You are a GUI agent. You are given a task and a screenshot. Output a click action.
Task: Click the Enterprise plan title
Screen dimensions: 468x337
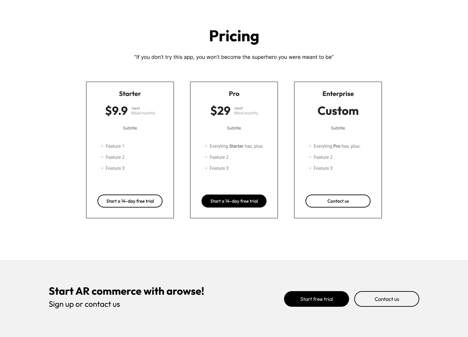338,94
